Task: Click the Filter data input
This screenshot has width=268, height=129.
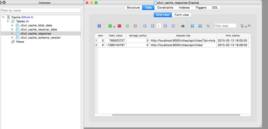Action: click(x=225, y=26)
